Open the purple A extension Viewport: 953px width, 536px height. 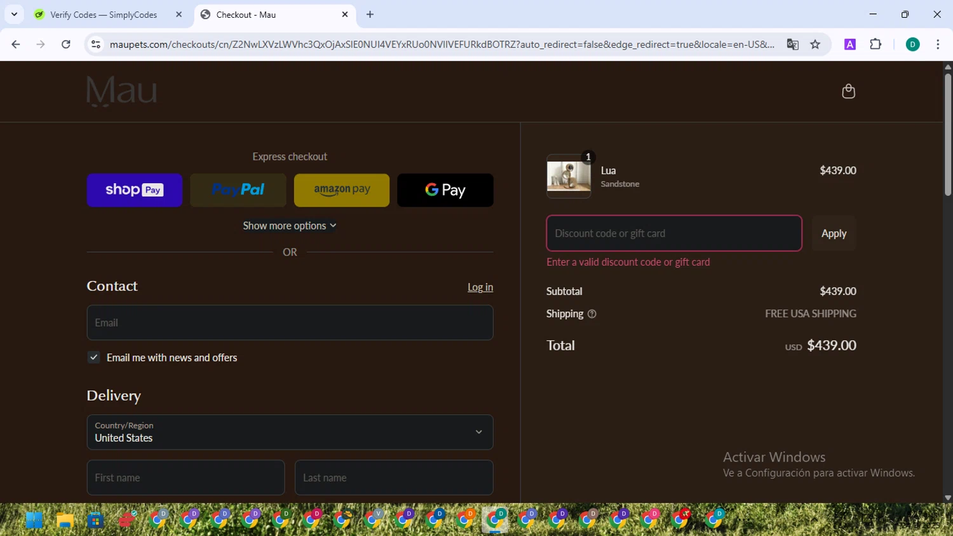coord(850,45)
